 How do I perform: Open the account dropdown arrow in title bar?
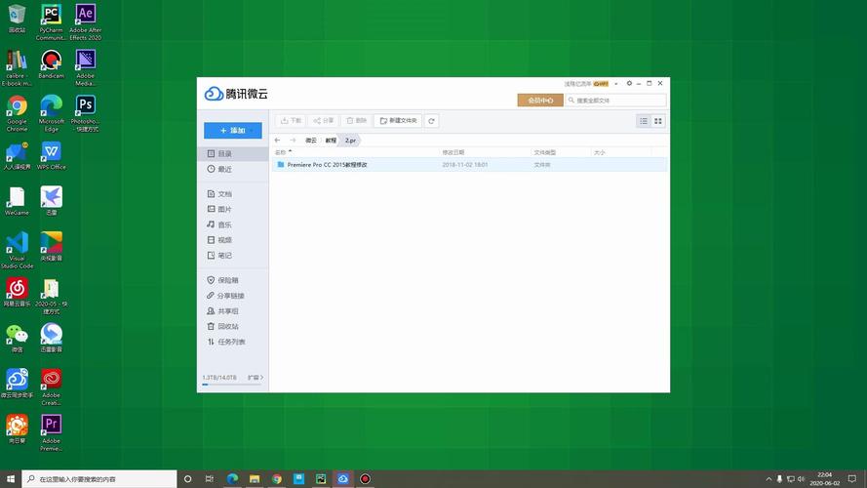616,84
